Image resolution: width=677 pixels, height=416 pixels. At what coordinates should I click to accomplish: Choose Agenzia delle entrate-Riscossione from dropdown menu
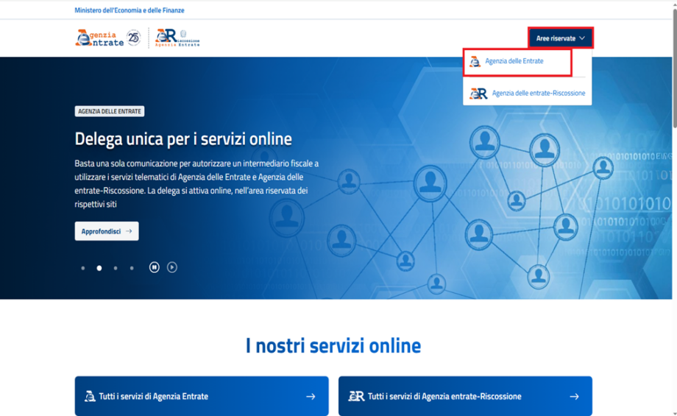pyautogui.click(x=538, y=94)
